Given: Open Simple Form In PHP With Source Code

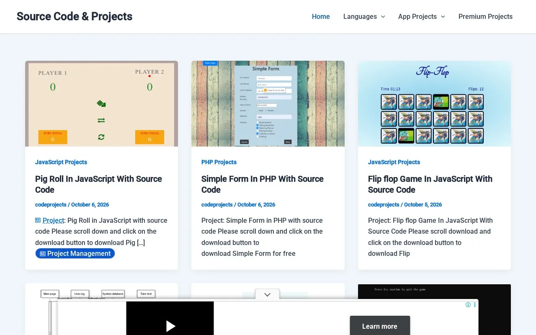Looking at the screenshot, I should pyautogui.click(x=263, y=184).
